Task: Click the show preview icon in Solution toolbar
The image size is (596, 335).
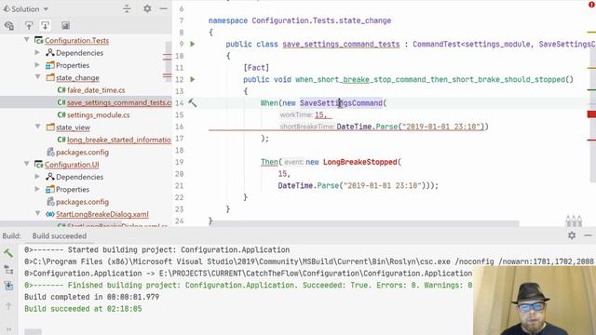Action: click(65, 25)
